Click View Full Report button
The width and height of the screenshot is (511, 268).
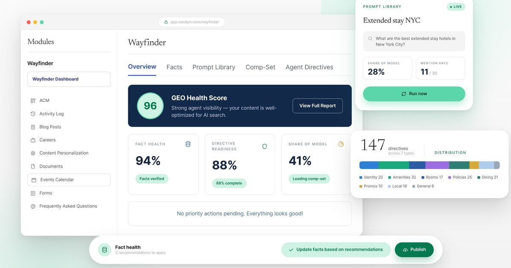318,106
